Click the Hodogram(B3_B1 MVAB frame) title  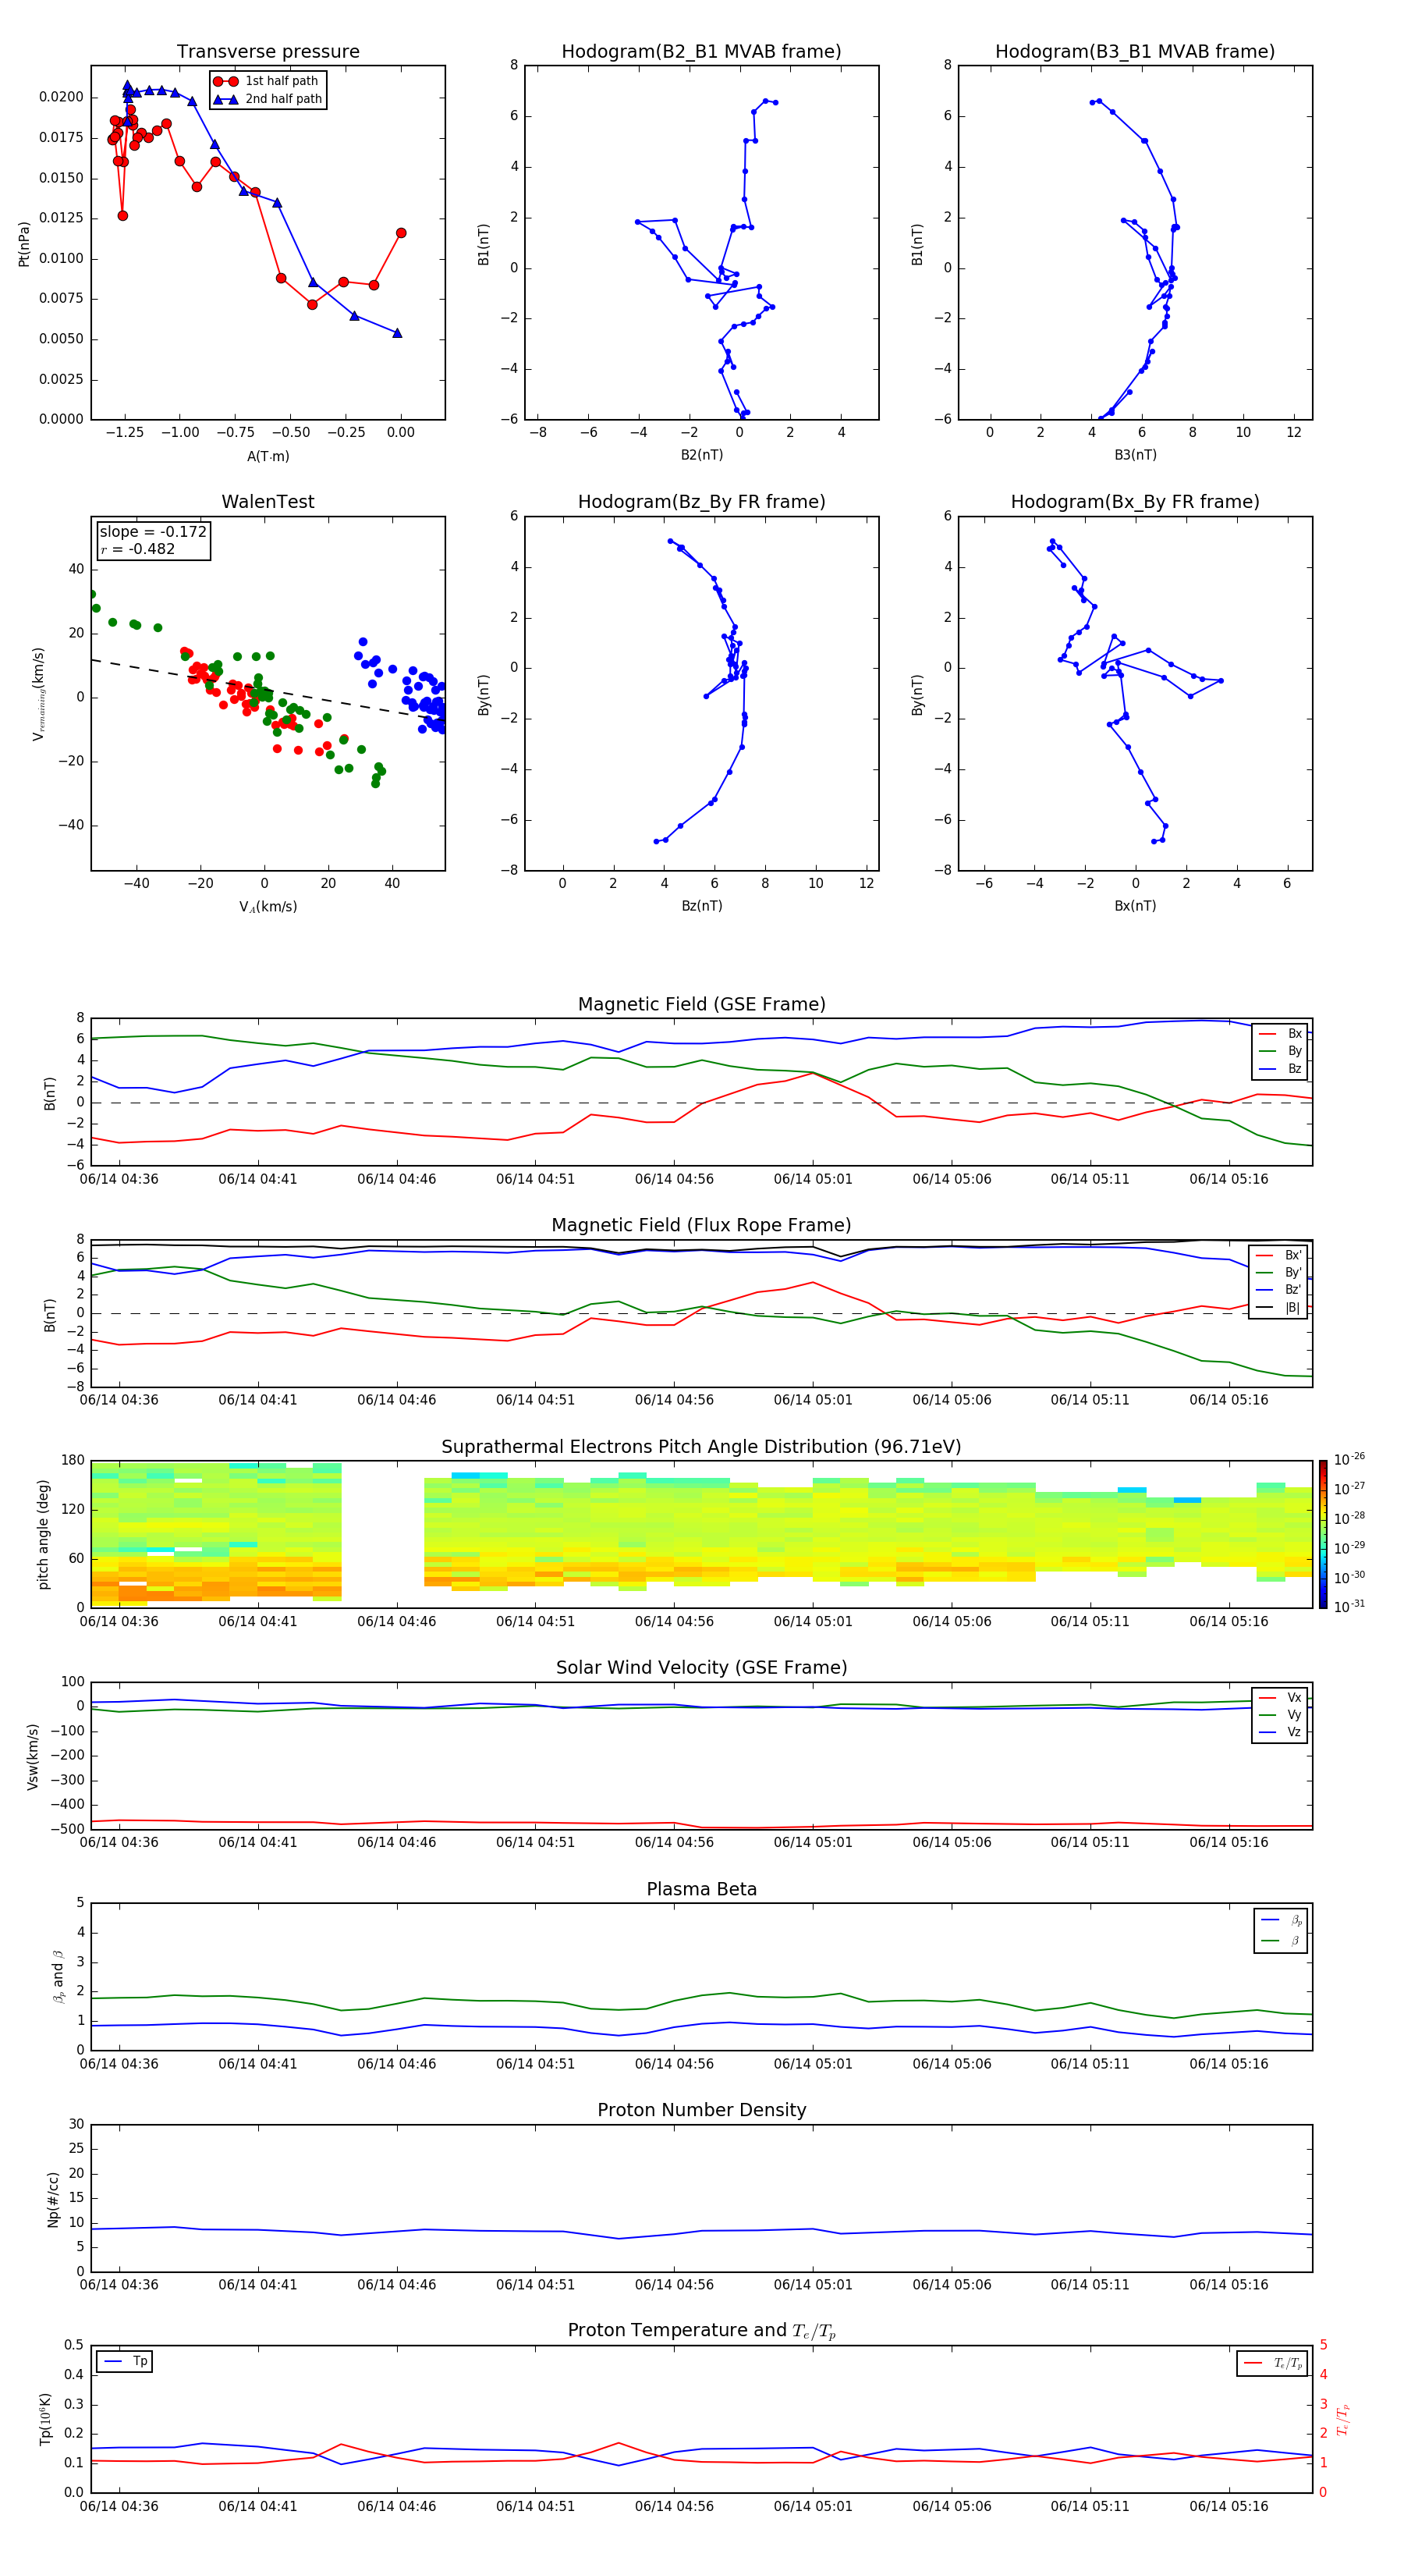[x=1135, y=52]
